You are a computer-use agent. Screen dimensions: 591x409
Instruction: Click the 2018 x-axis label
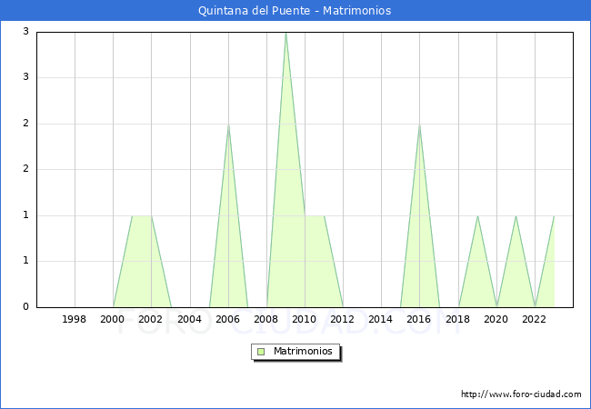457,319
